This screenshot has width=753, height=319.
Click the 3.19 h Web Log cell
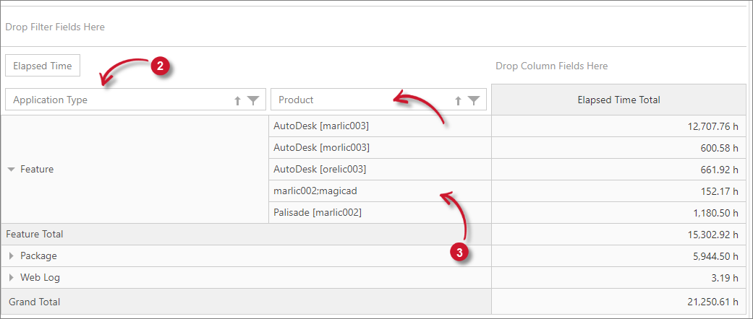tap(618, 277)
